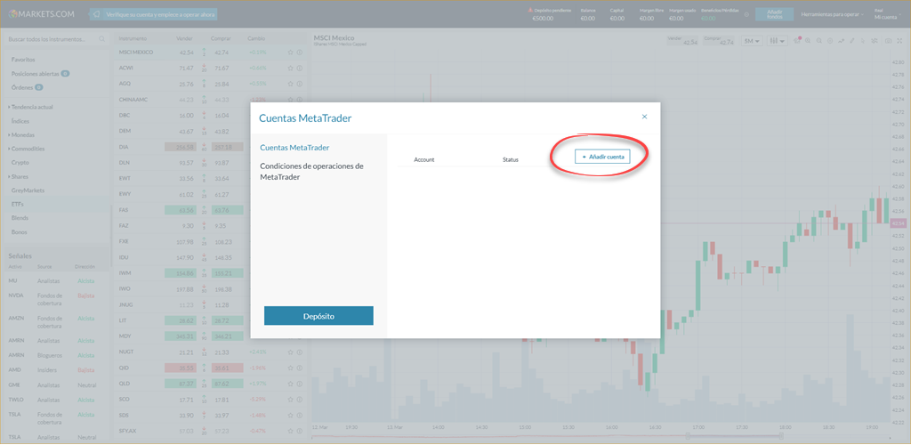
Task: Click the chart compare wavy lines icon
Action: [875, 41]
